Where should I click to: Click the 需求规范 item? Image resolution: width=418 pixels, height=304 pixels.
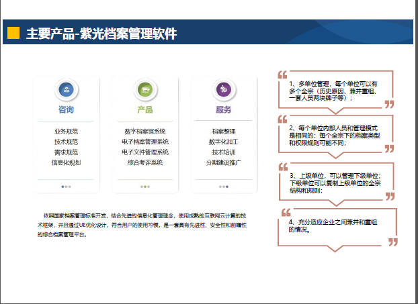[x=66, y=152]
